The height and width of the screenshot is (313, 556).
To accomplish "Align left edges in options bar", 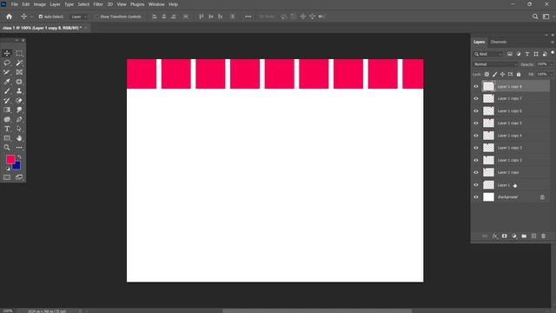I will pos(155,17).
